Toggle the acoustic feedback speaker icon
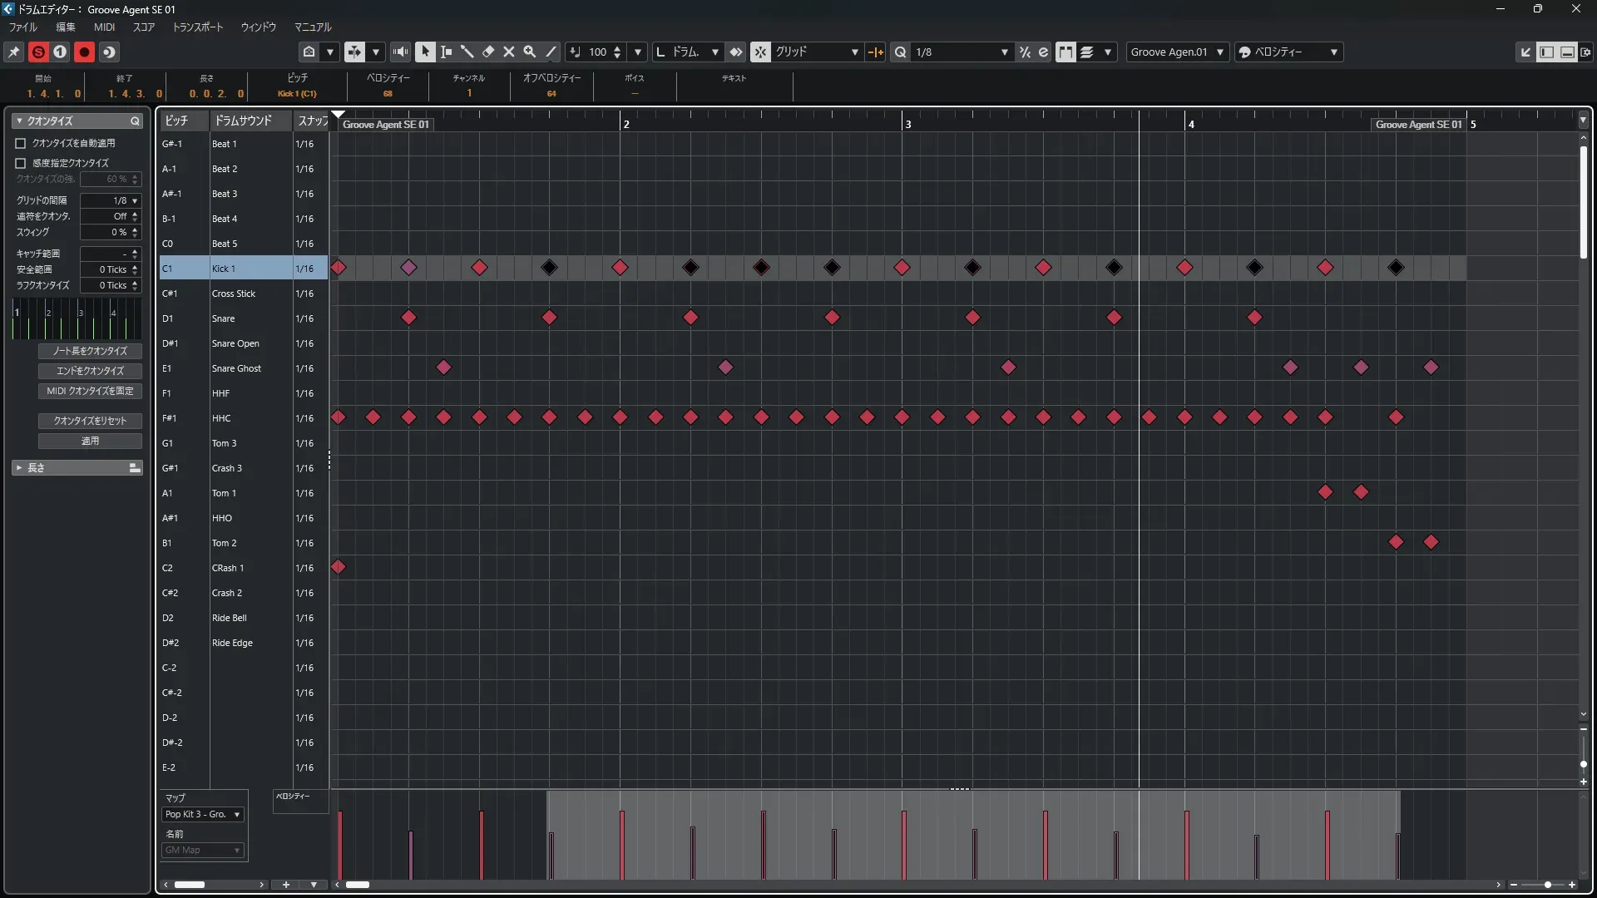 pyautogui.click(x=400, y=52)
